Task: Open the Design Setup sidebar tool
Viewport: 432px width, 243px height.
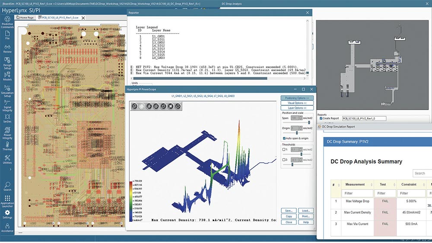Action: (7, 63)
